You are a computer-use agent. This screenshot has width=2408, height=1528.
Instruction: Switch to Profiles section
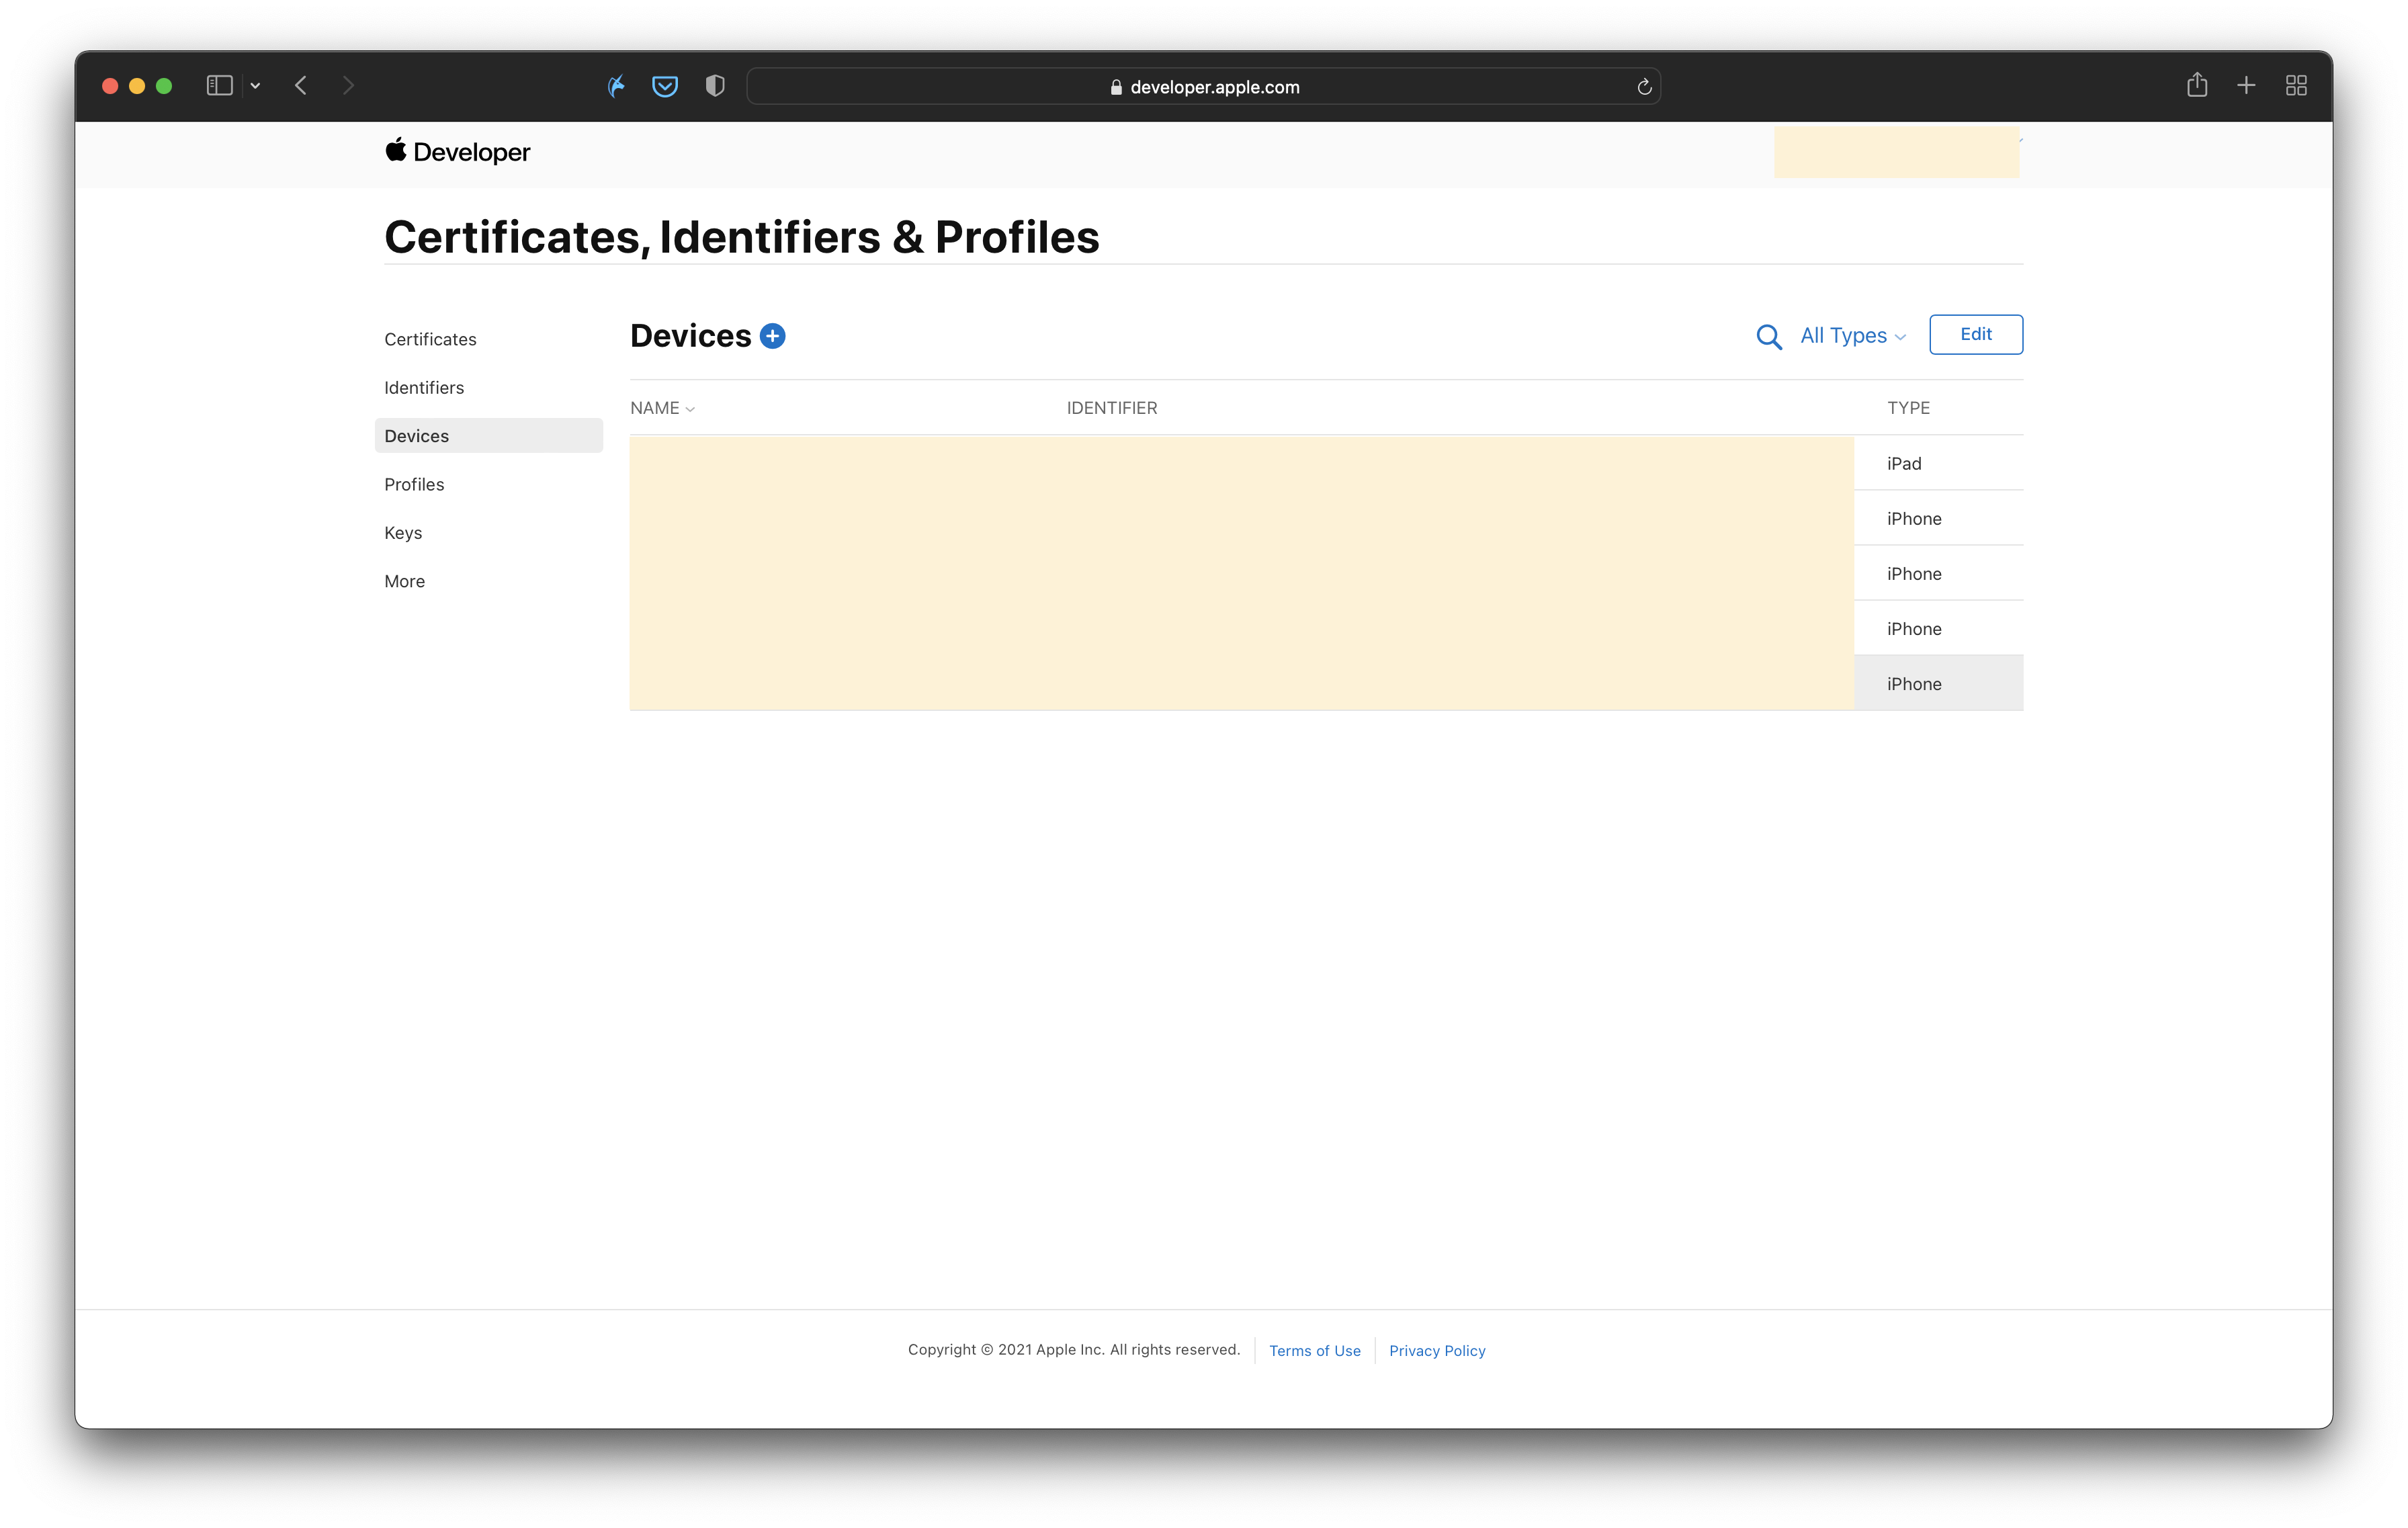pyautogui.click(x=414, y=484)
